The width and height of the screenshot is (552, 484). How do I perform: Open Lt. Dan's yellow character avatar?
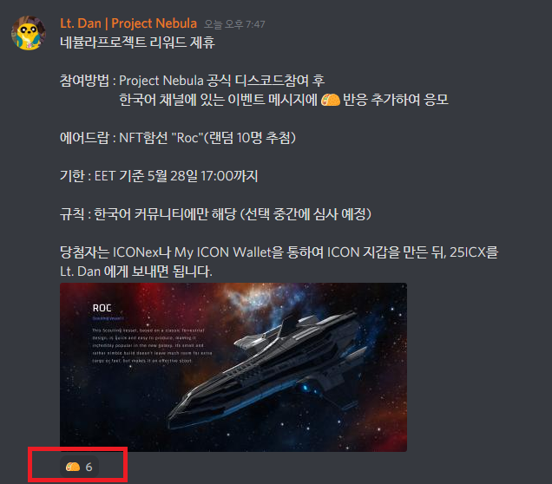point(28,33)
